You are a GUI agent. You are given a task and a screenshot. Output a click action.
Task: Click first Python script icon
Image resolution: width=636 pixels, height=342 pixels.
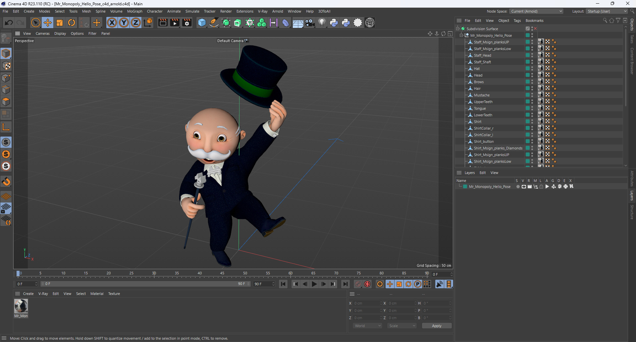coord(334,23)
